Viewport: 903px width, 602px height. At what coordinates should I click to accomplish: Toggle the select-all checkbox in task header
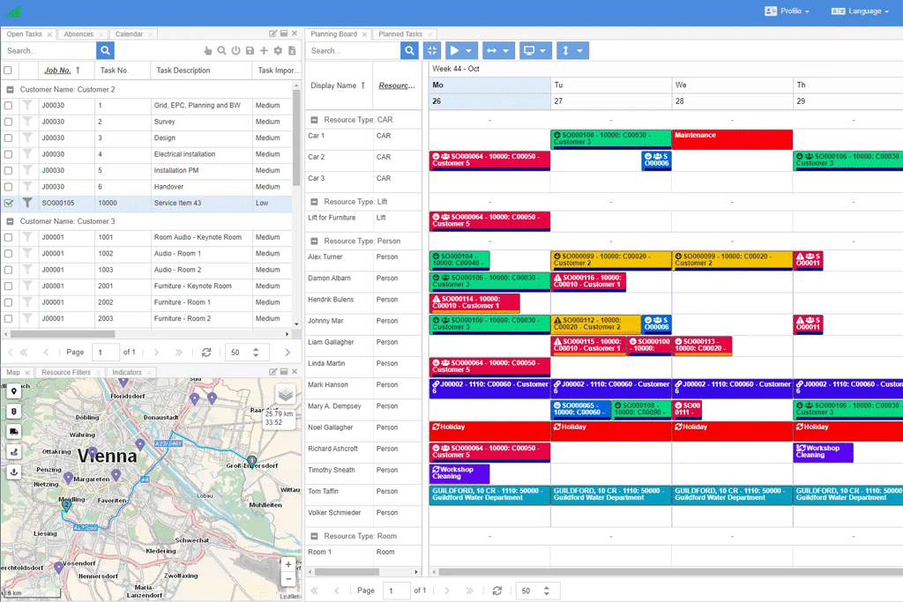pos(8,71)
